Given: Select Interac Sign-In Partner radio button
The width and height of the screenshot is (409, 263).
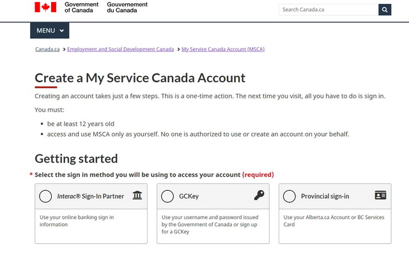Looking at the screenshot, I should [x=45, y=196].
